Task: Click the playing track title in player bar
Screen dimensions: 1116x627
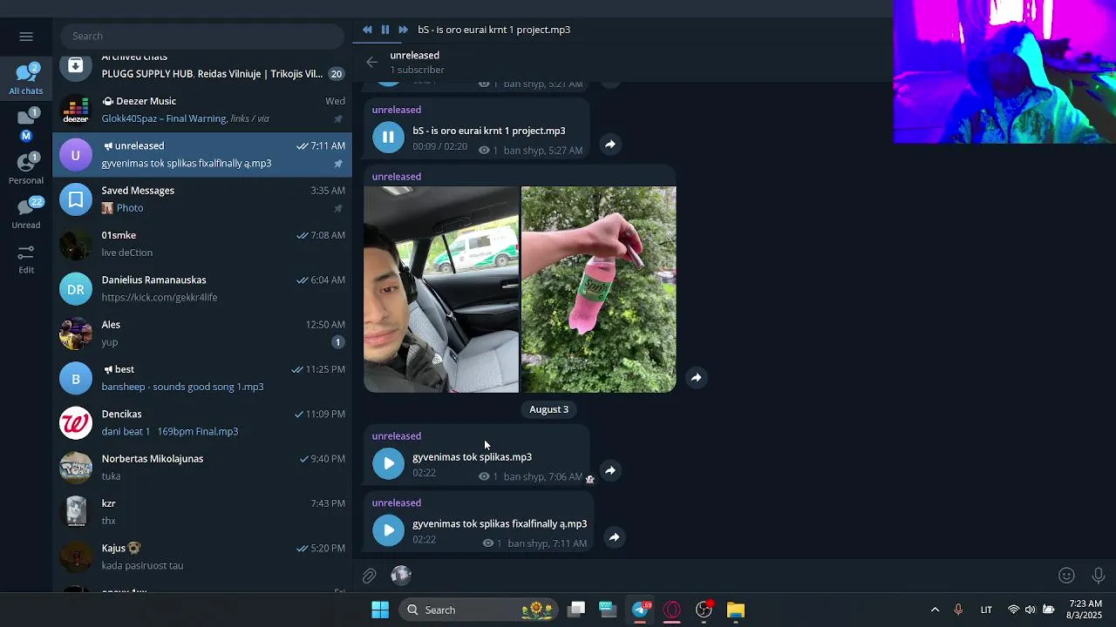Action: [493, 30]
